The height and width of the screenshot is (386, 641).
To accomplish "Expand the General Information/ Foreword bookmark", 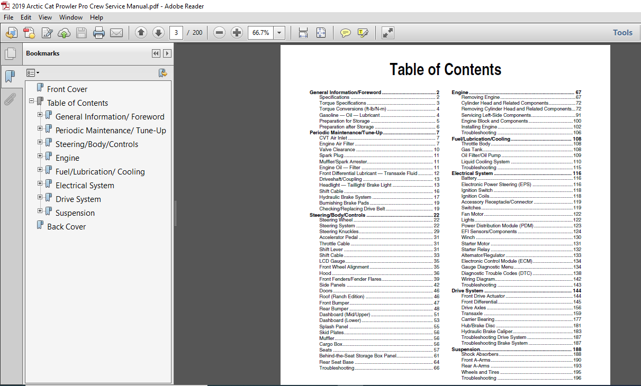I will click(40, 115).
